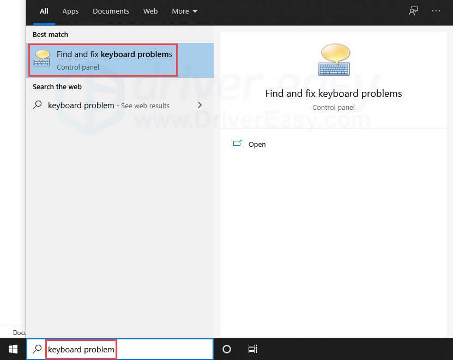
Task: Expand web result using the chevron arrow
Action: click(200, 105)
